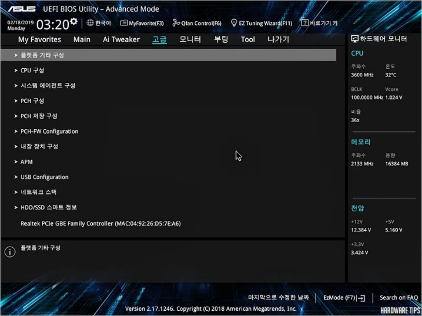This screenshot has width=422, height=316.
Task: Click the EzMode exit arrow icon
Action: tap(360, 298)
